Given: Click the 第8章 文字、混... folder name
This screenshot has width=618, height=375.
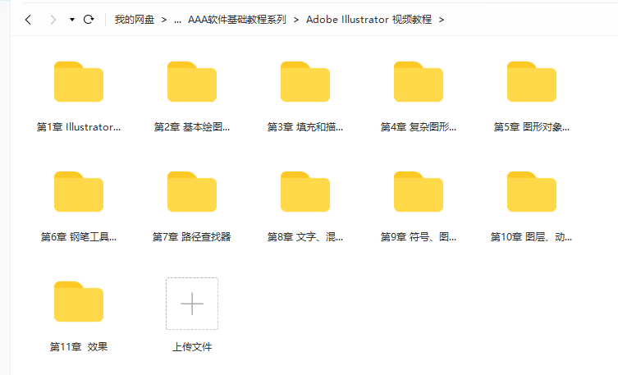Looking at the screenshot, I should [x=305, y=237].
